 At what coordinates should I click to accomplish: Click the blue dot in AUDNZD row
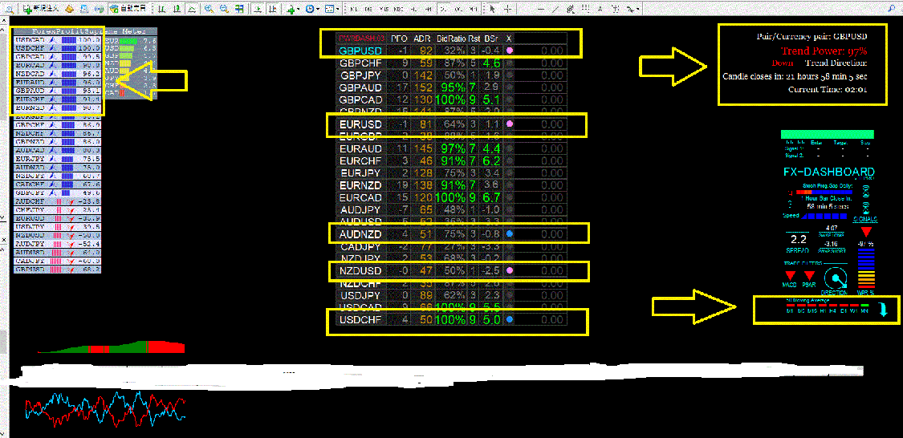tap(509, 234)
